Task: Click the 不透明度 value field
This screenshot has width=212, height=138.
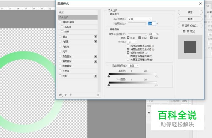Action: pos(152,24)
